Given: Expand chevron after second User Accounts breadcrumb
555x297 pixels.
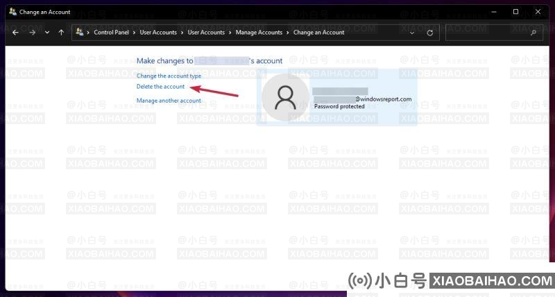Looking at the screenshot, I should tap(230, 33).
